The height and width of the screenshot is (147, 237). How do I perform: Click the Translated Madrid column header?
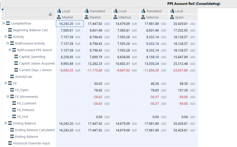[x=97, y=17]
